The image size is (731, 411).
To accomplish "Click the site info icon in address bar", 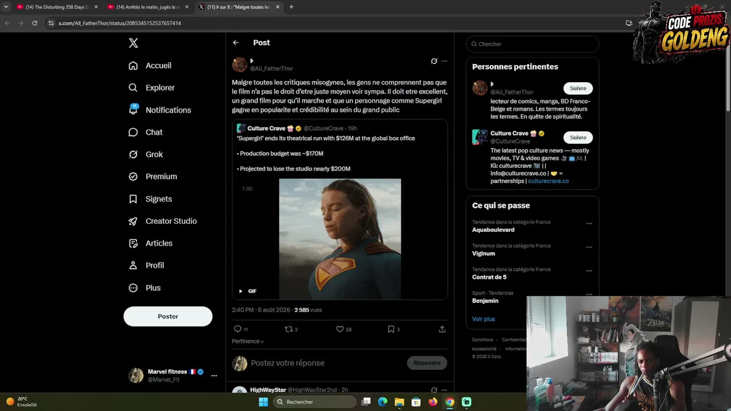I will click(x=51, y=23).
